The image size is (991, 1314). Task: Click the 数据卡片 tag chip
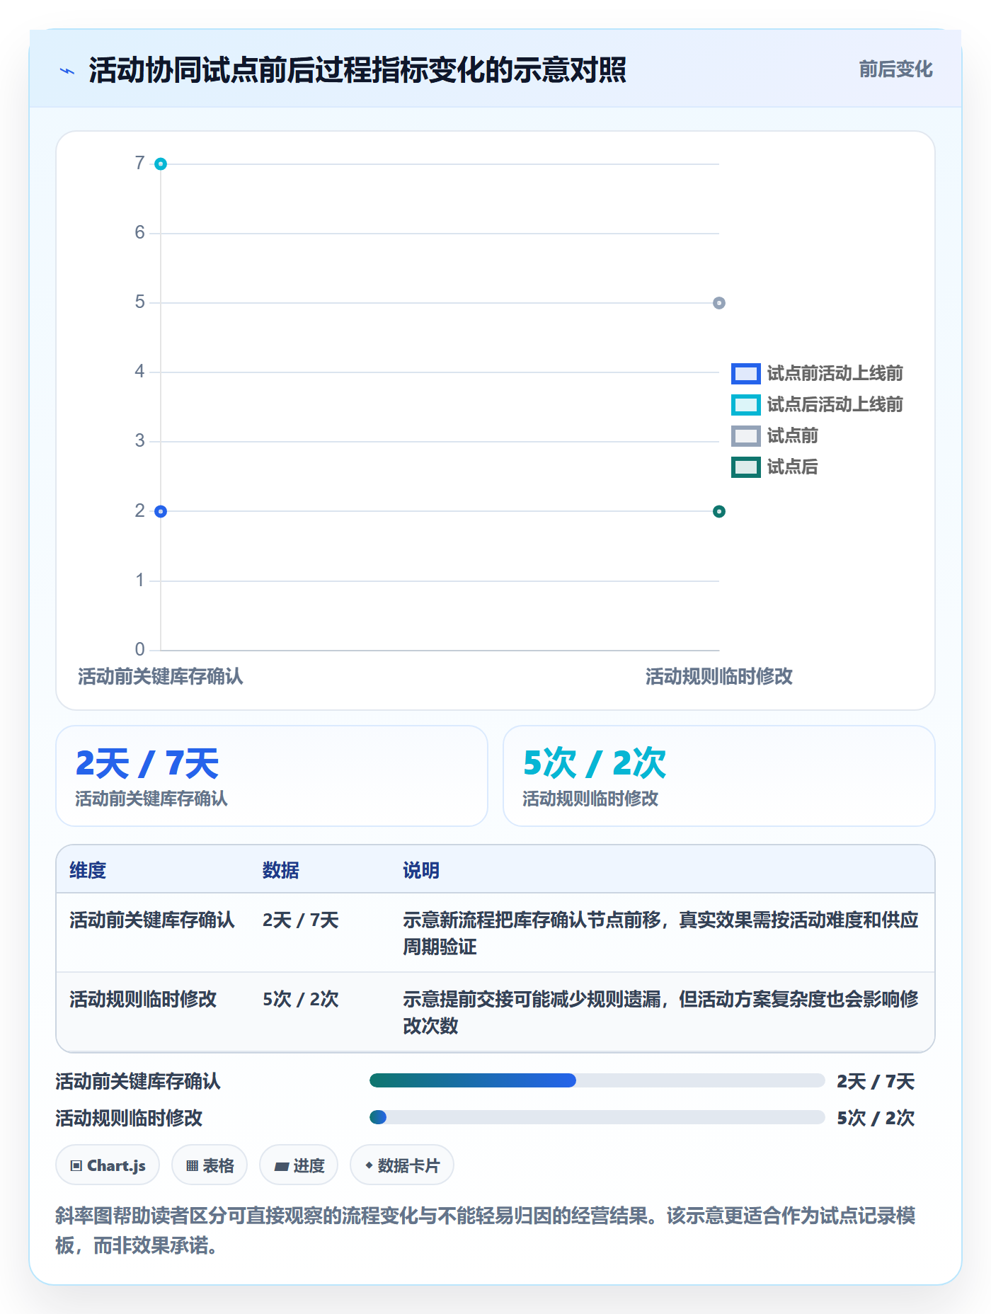402,1165
